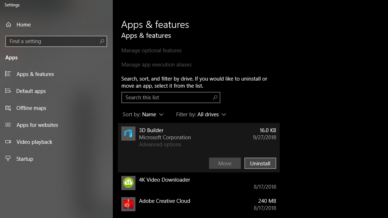Screen dimensions: 388x218
Task: Open Video playback settings
Action: (x=34, y=142)
